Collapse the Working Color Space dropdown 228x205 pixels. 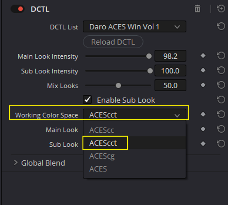[134, 115]
